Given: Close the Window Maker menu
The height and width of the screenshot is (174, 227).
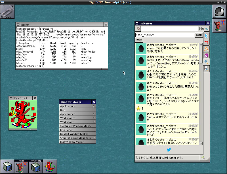Looking at the screenshot, I should click(x=94, y=102).
